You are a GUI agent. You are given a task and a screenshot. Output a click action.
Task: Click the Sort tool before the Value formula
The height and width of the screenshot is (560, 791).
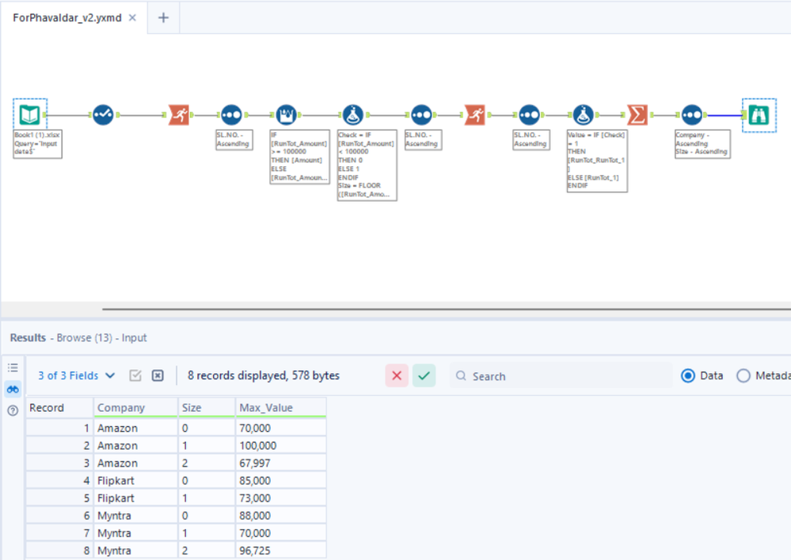coord(529,115)
